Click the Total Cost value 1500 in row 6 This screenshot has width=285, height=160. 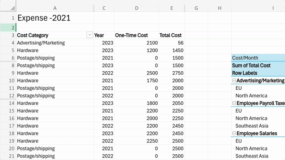pyautogui.click(x=171, y=58)
